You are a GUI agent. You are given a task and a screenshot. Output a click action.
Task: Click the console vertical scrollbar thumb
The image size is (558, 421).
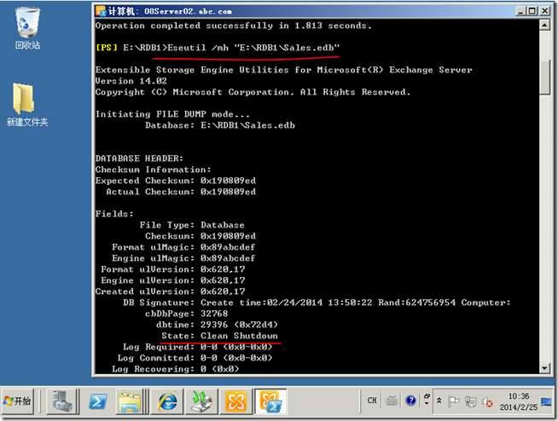544,77
